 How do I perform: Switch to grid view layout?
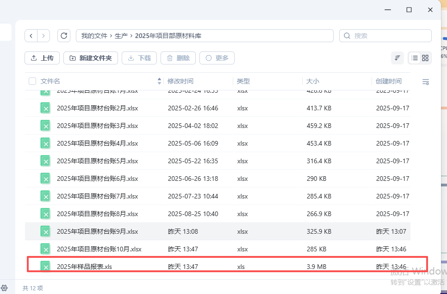coord(426,58)
